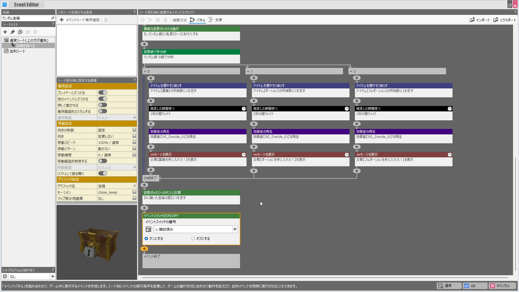
Task: Open 移動パターン dropdown showing 動かない
Action: pyautogui.click(x=134, y=149)
